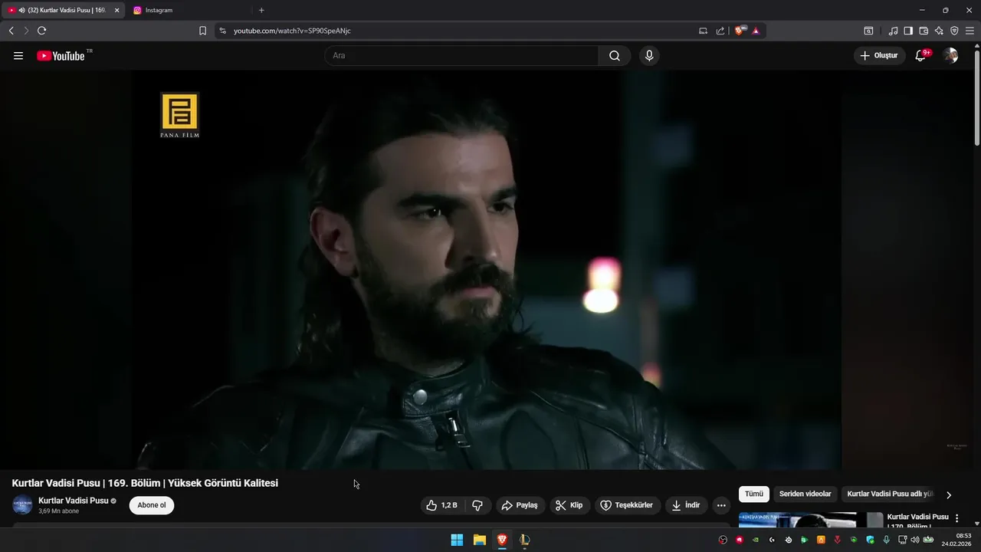This screenshot has height=552, width=981.
Task: Reload the current page
Action: (x=41, y=31)
